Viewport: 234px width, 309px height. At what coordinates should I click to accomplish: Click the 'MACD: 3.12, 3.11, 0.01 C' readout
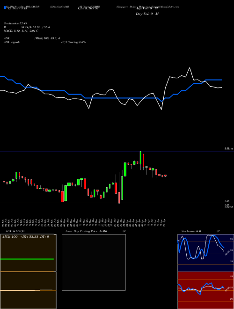click(21, 31)
